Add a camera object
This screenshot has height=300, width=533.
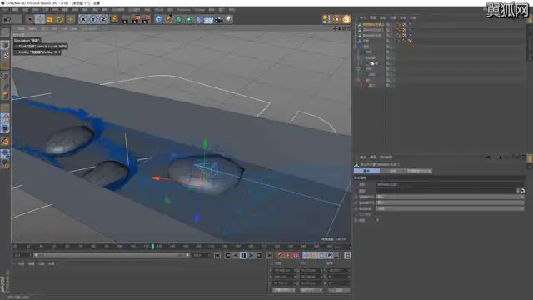(218, 19)
